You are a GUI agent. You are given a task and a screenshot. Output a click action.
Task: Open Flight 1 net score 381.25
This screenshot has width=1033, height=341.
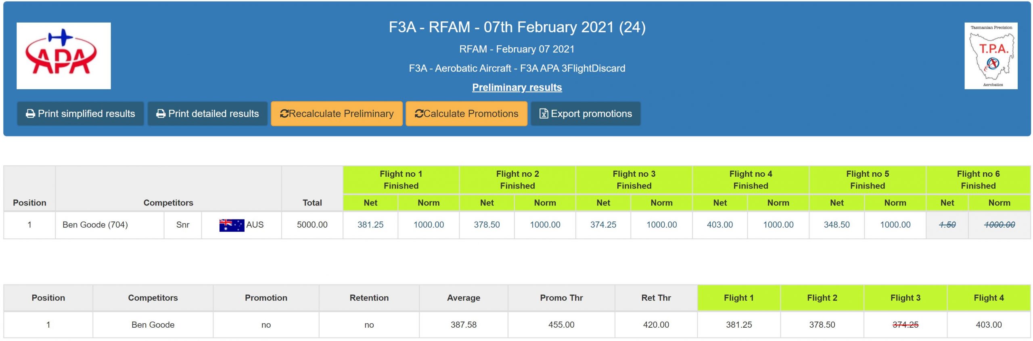pyautogui.click(x=370, y=225)
